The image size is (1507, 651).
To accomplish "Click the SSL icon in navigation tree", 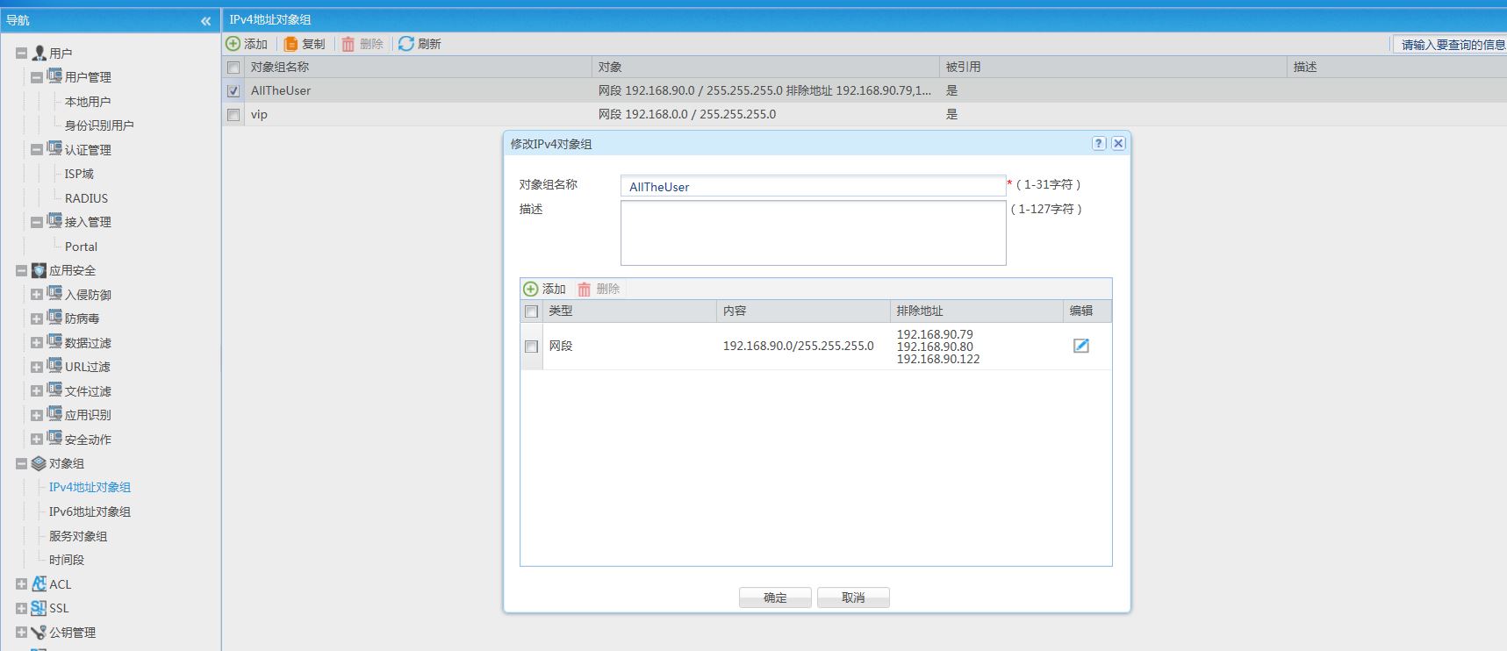I will (39, 607).
